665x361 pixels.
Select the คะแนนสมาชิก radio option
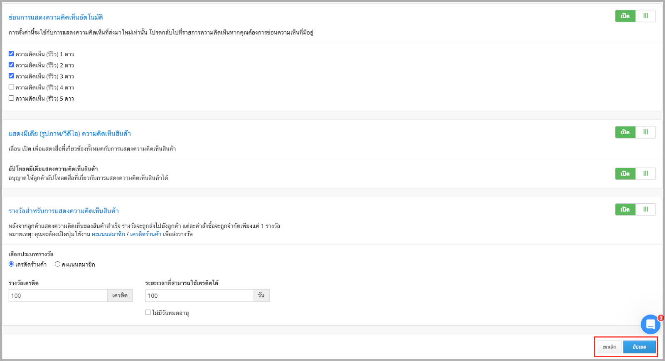[58, 264]
